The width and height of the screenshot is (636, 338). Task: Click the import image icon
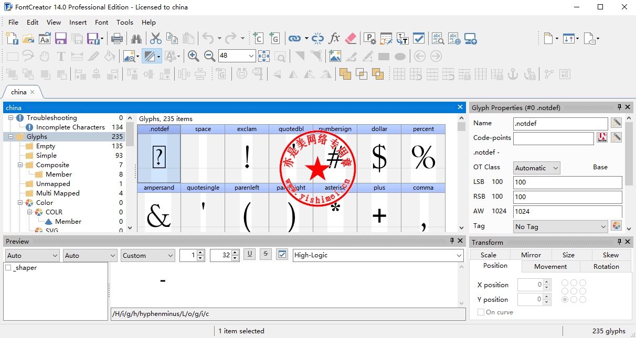pos(335,56)
